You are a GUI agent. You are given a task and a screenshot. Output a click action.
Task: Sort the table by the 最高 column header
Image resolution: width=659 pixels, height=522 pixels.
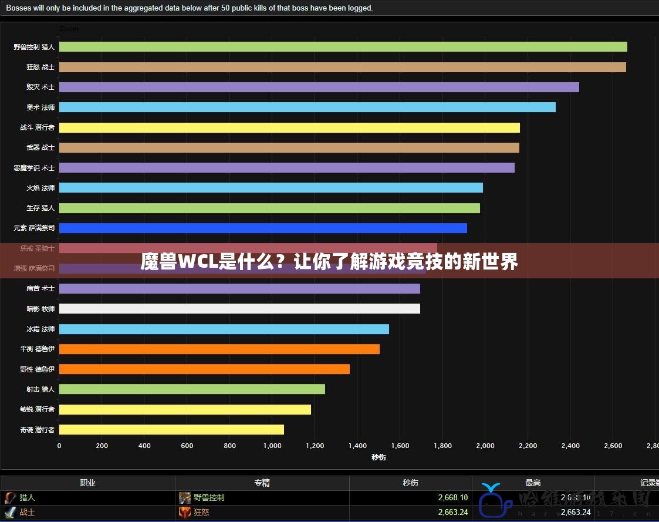click(533, 483)
